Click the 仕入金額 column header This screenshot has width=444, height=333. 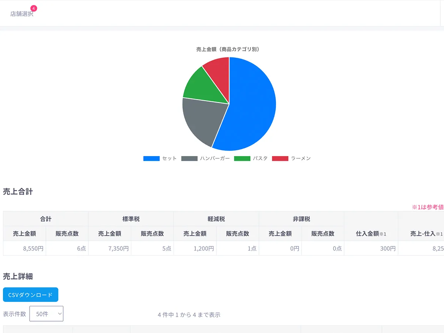click(371, 233)
